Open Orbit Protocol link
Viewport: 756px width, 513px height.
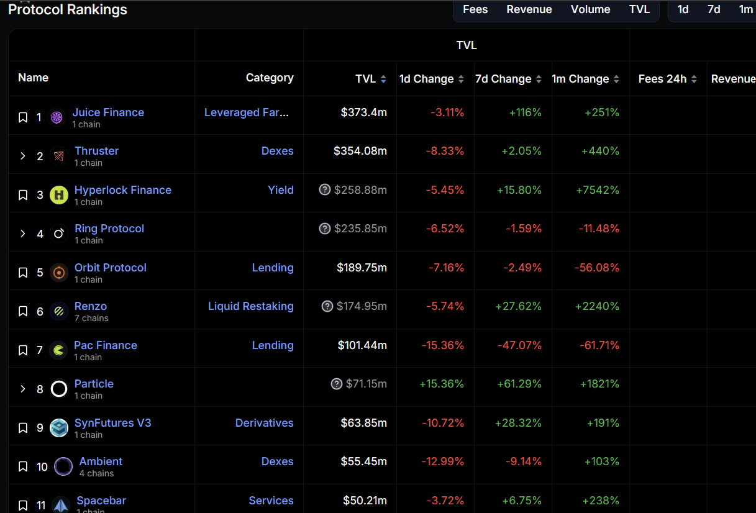point(111,268)
